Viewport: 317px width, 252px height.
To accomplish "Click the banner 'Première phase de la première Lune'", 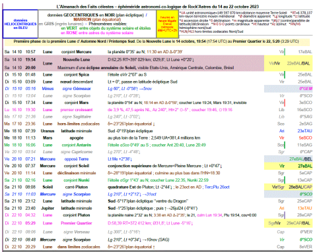I will 157,41.
